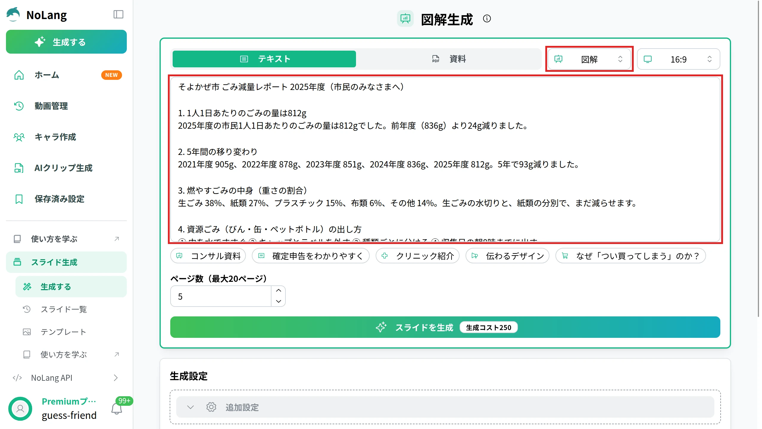This screenshot has width=762, height=429.
Task: Click into the report text area
Action: tap(445, 159)
